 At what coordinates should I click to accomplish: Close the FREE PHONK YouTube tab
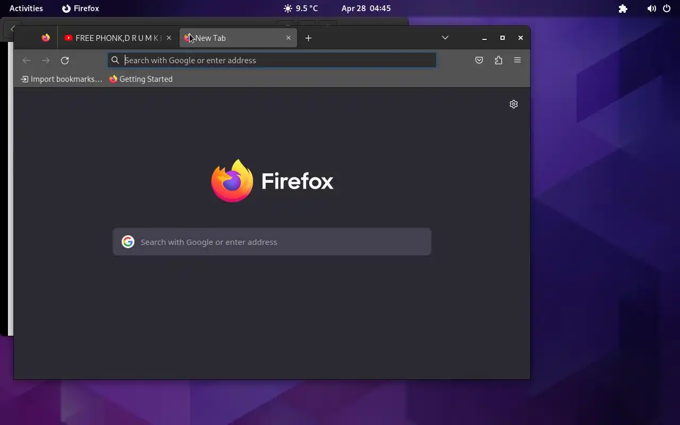coord(169,38)
